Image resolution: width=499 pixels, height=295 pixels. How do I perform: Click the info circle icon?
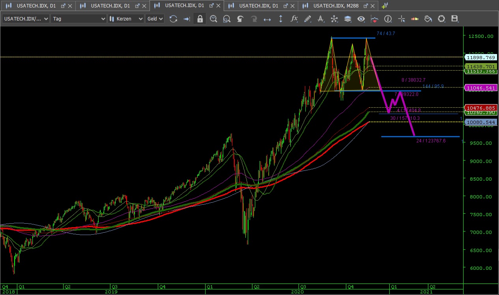click(x=388, y=19)
